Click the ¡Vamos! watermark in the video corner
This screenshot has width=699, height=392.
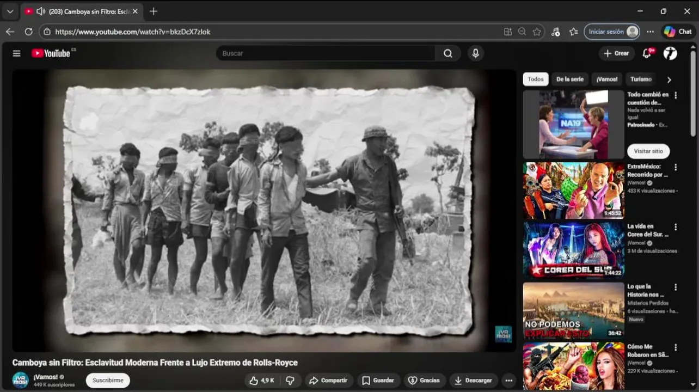[x=503, y=334]
